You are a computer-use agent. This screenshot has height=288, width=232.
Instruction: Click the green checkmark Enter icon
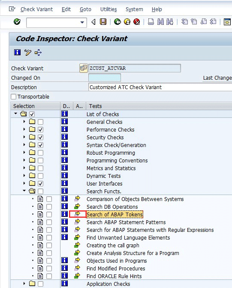point(17,22)
